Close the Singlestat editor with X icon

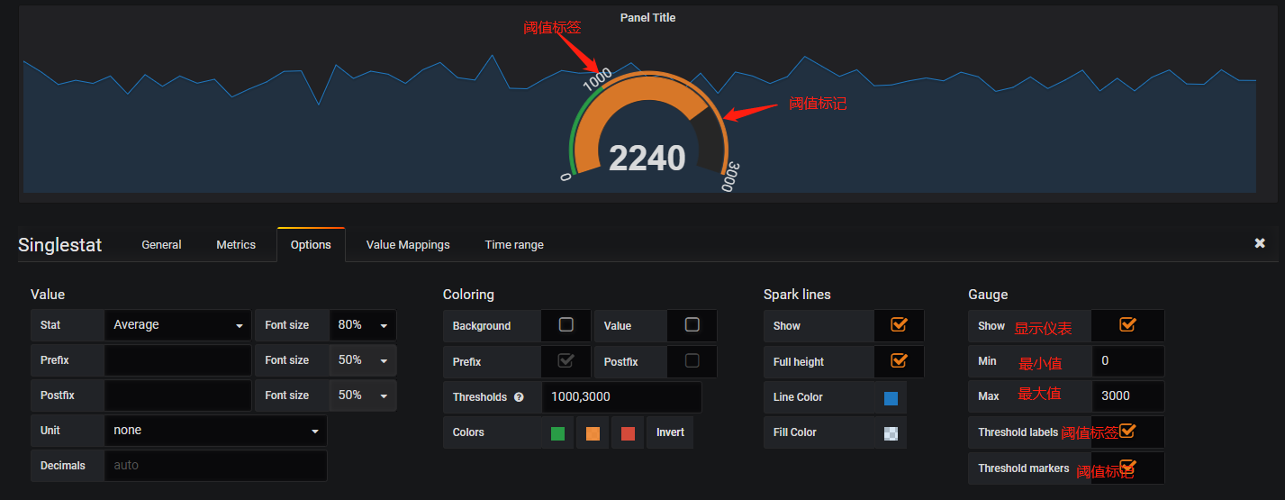point(1260,243)
